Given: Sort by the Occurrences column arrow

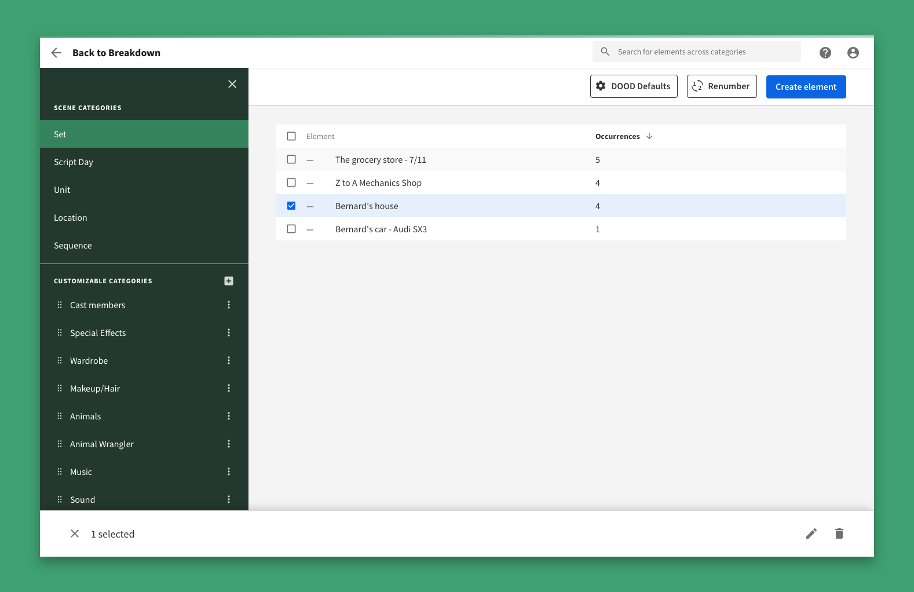Looking at the screenshot, I should pos(649,136).
